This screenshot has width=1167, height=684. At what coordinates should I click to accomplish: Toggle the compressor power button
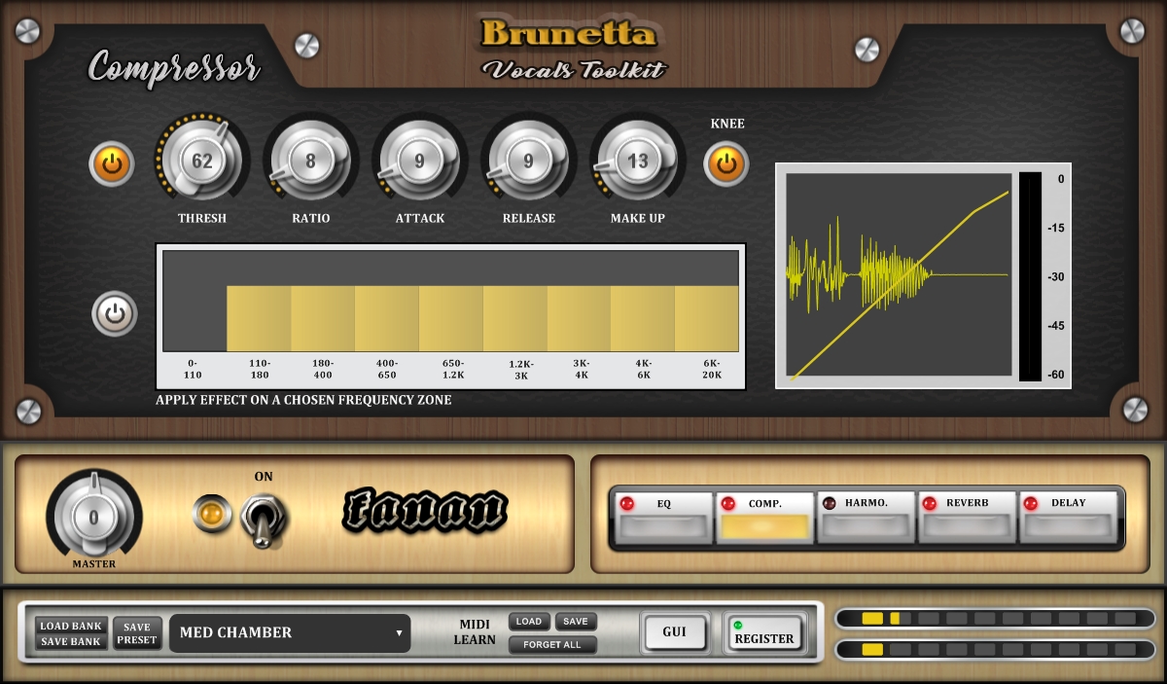[112, 164]
